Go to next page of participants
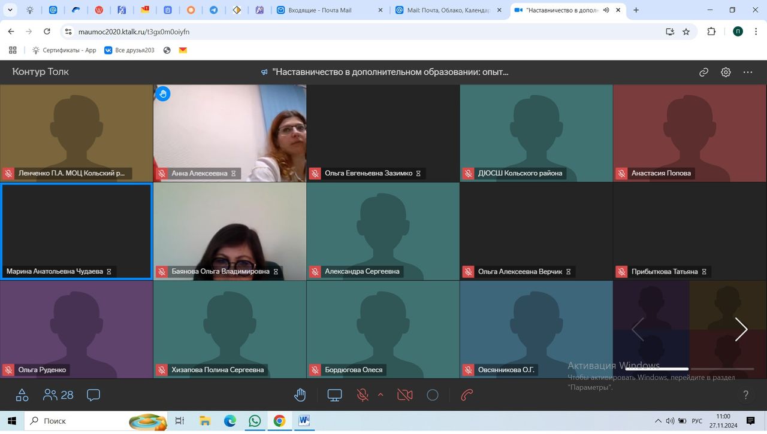The width and height of the screenshot is (767, 434). tap(741, 329)
